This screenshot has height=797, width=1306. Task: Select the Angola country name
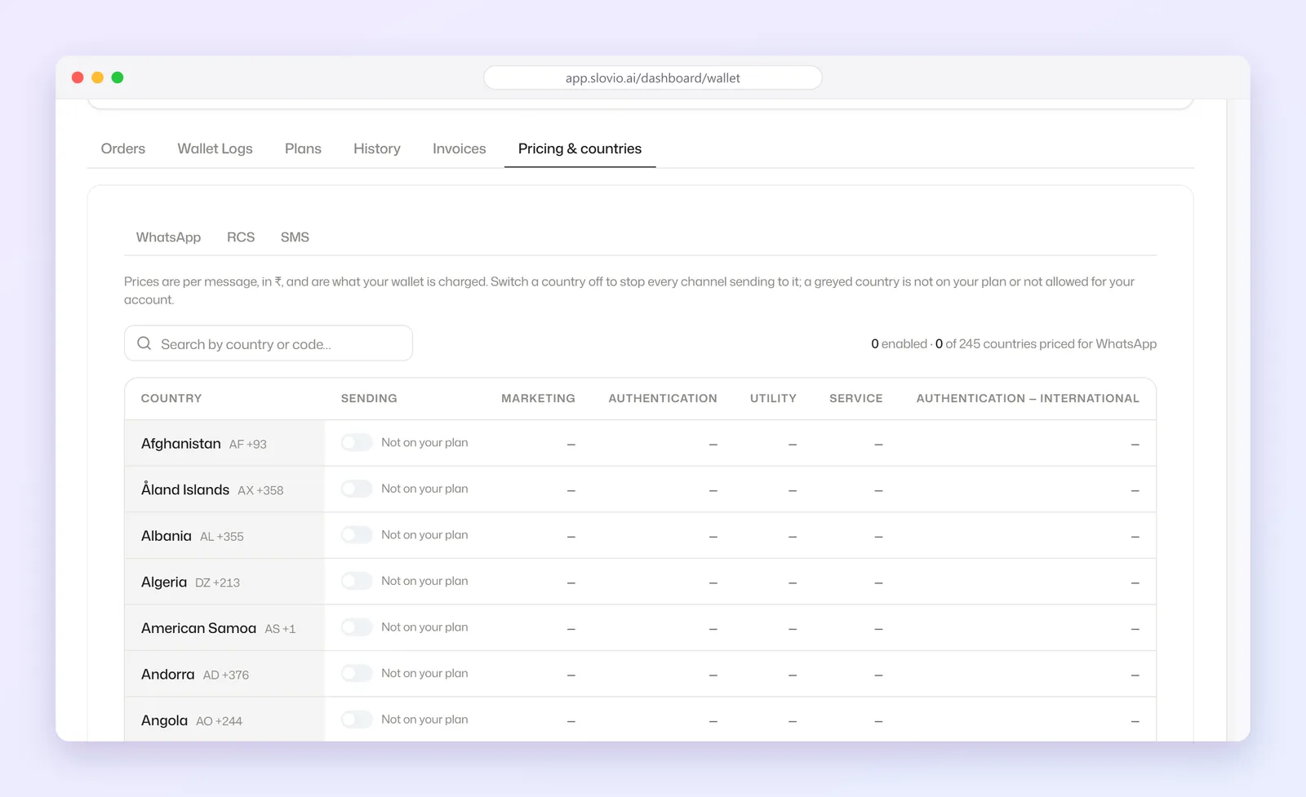(x=164, y=720)
